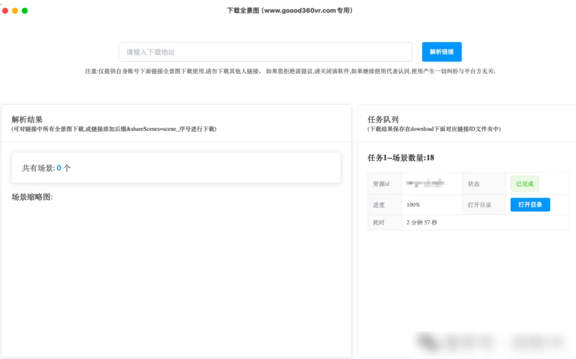576x359 pixels.
Task: Click the 状态 label cell
Action: tap(473, 184)
